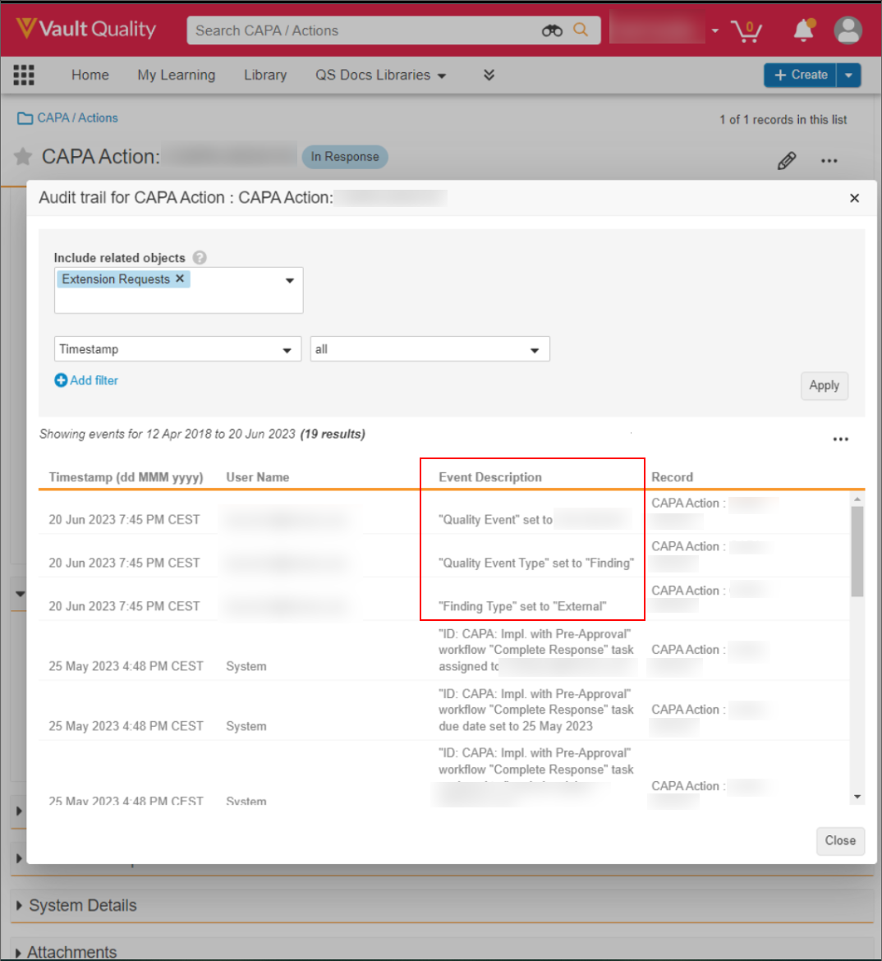Click the Timestamp column header
Image resolution: width=882 pixels, height=961 pixels.
[126, 477]
